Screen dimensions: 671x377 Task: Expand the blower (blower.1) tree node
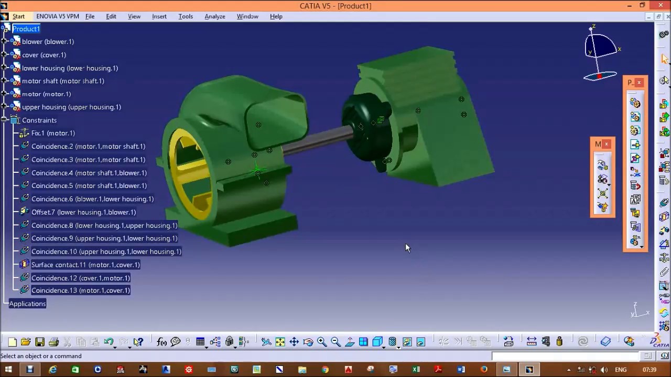click(4, 41)
